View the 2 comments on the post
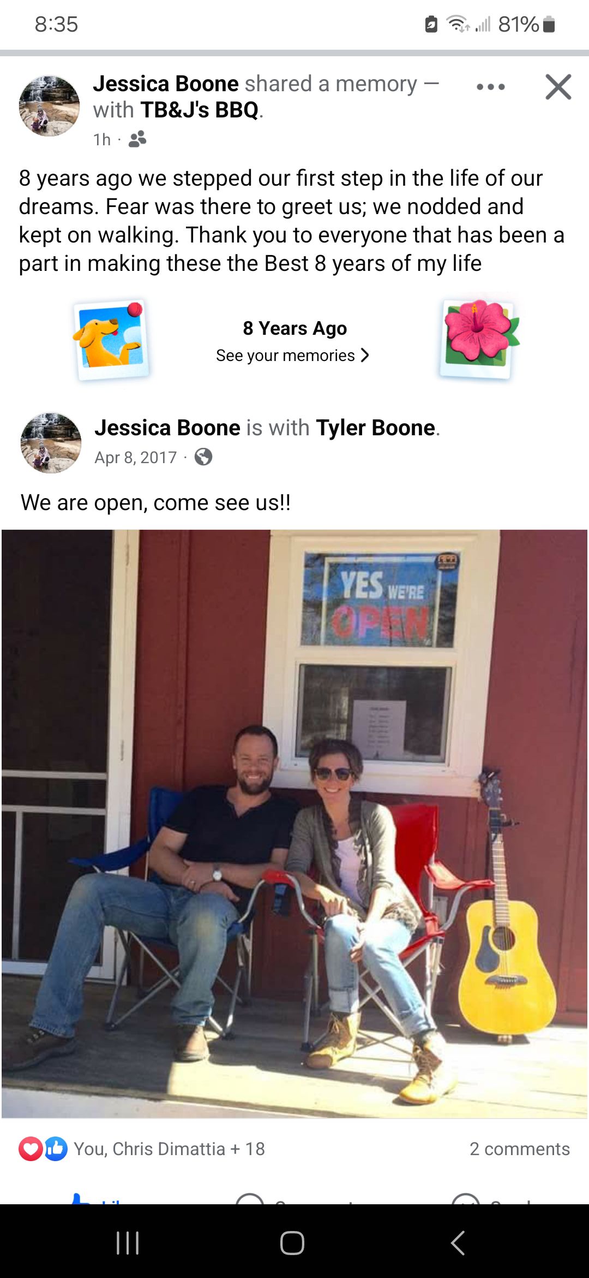589x1278 pixels. 520,1149
